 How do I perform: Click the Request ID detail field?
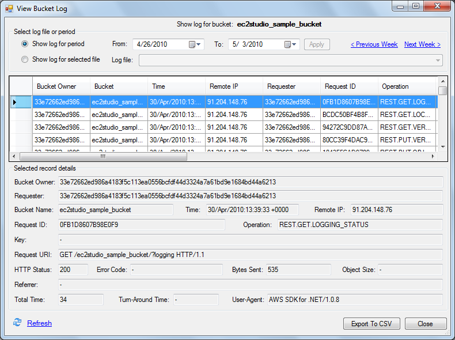click(x=141, y=225)
